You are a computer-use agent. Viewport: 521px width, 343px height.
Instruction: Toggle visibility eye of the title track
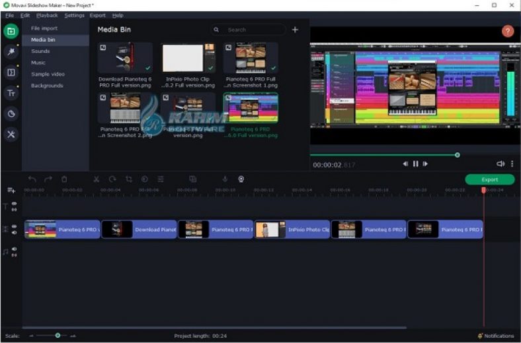point(15,203)
